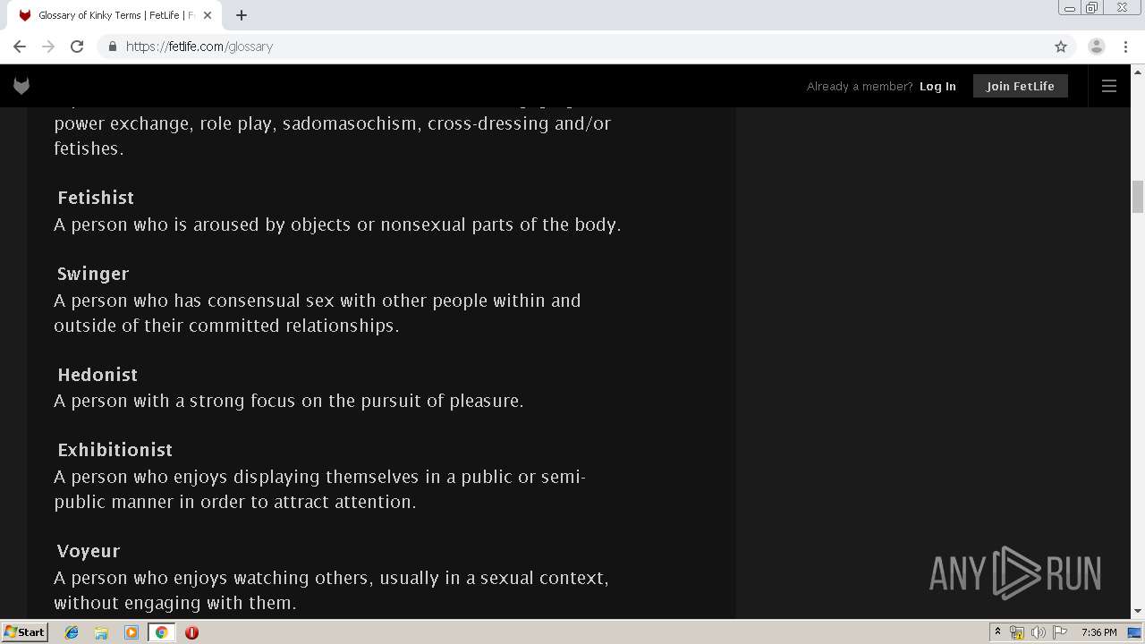1145x644 pixels.
Task: Click the scrollbar up arrow
Action: pyautogui.click(x=1138, y=72)
